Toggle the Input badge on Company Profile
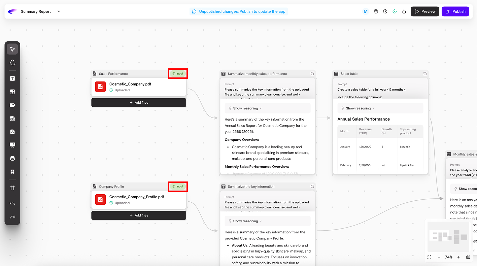Viewport: 477px width, 266px height. tap(178, 187)
